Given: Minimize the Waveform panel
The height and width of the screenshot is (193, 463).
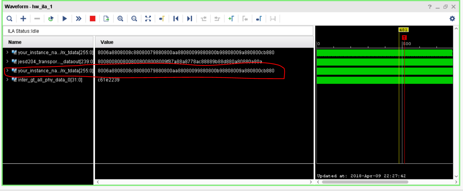Looking at the screenshot, I should pyautogui.click(x=438, y=7).
